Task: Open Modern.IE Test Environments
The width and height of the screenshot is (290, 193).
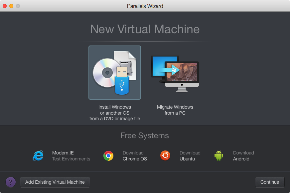Action: pyautogui.click(x=71, y=156)
